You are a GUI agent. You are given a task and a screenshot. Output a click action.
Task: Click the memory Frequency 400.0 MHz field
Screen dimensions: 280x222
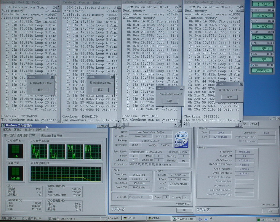coord(244,152)
